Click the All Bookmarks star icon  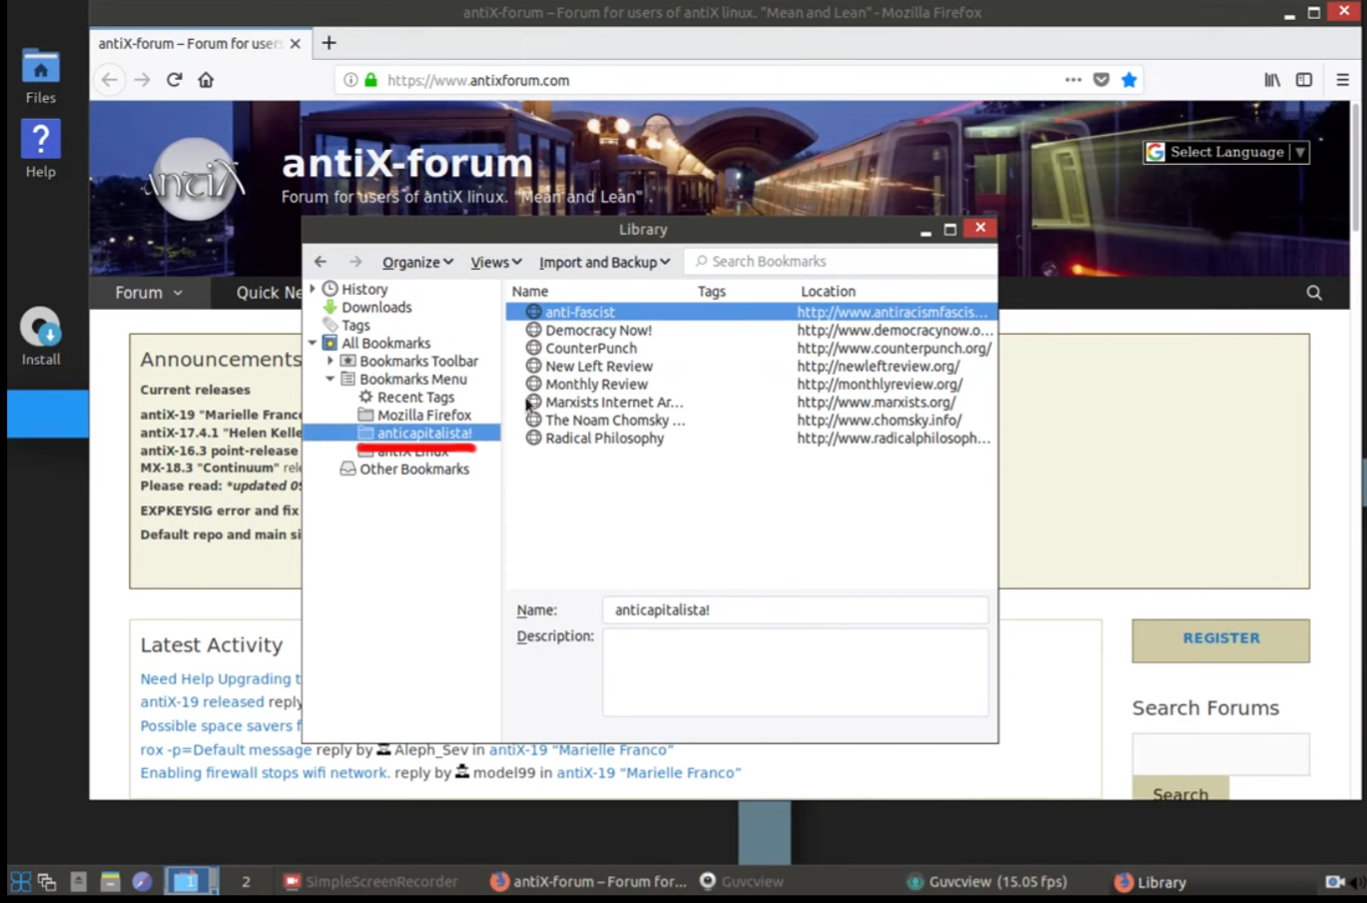click(330, 343)
